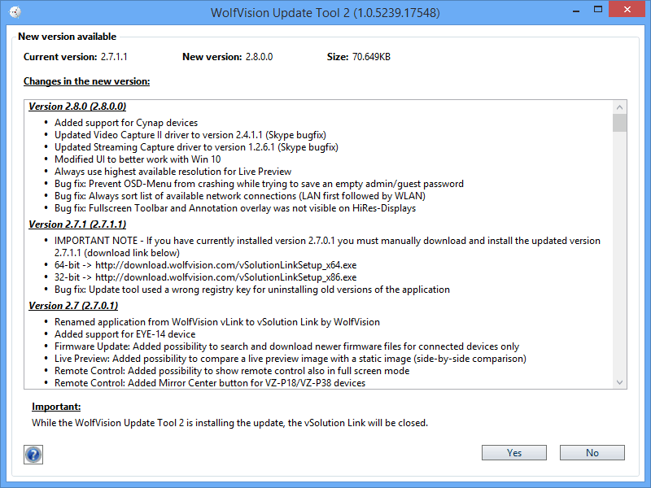This screenshot has width=651, height=488.
Task: Click the 'New version available' group label
Action: (x=67, y=37)
